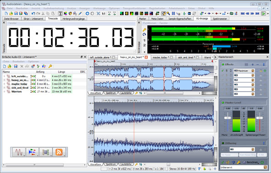This screenshot has height=173, width=271.
Task: Undo the last edit
Action: click(x=33, y=13)
